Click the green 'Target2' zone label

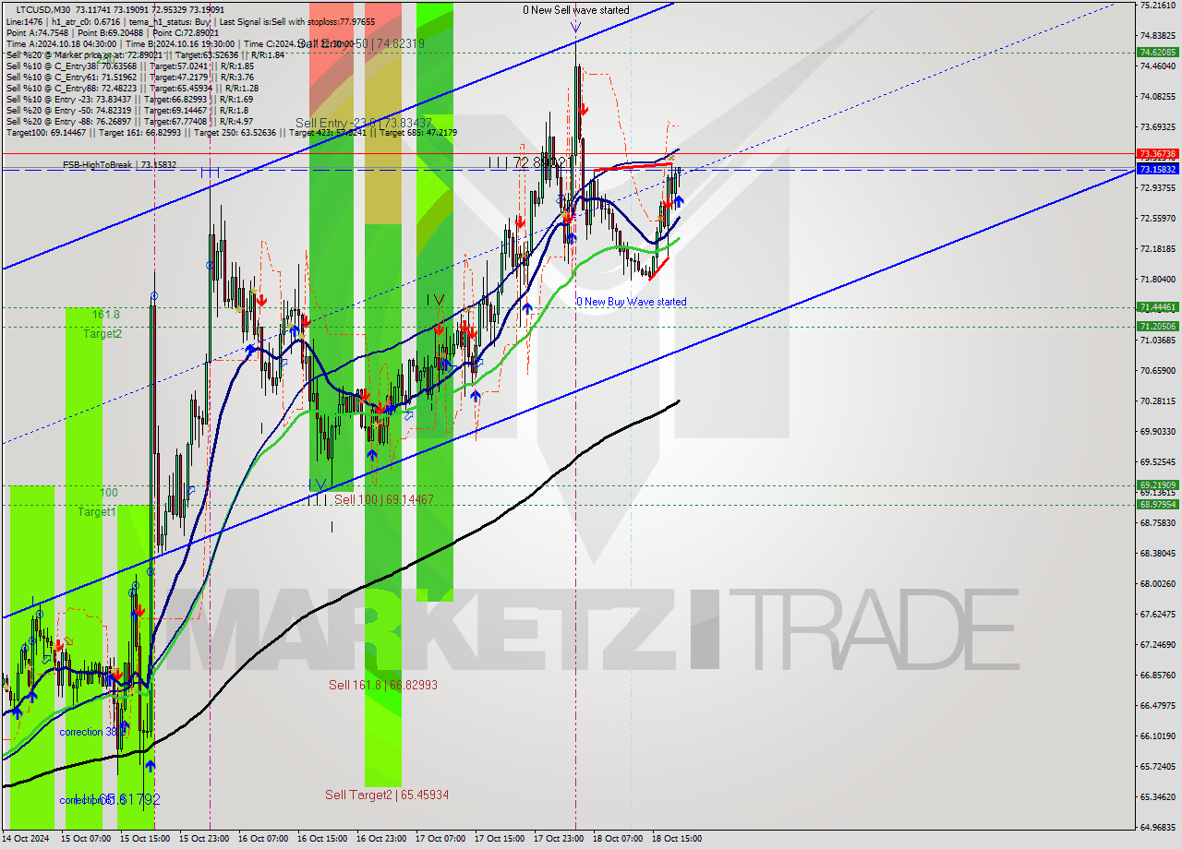(103, 333)
